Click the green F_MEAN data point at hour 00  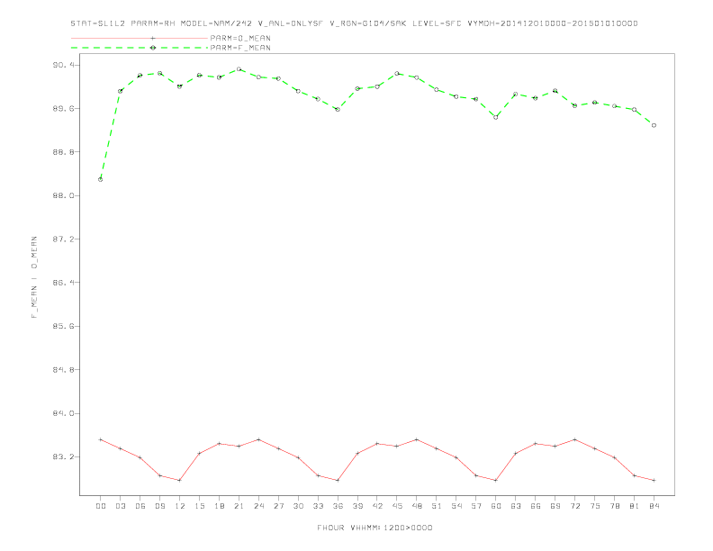(x=101, y=179)
